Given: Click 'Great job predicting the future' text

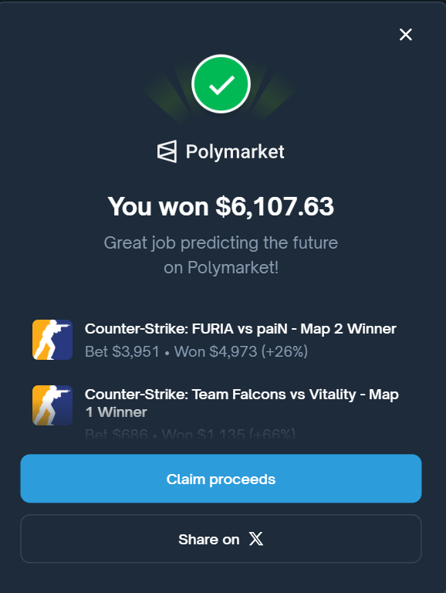Looking at the screenshot, I should [x=221, y=242].
